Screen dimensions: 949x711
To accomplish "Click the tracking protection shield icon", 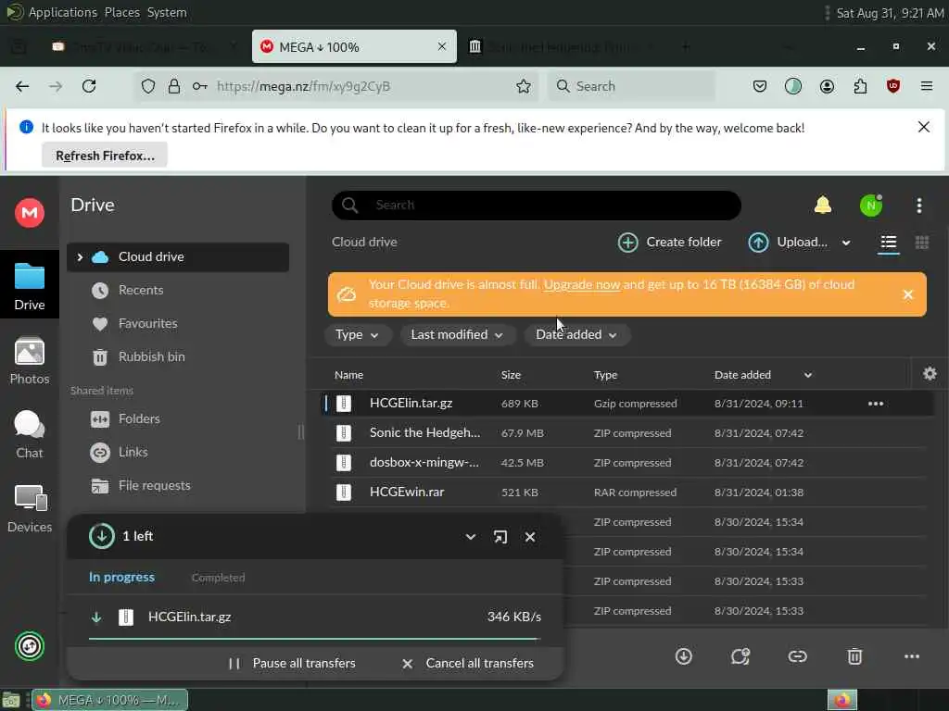I will (147, 86).
